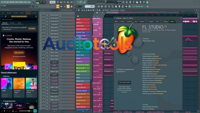This screenshot has height=113, width=200.
Task: Open the cut/audio editor scissors icon
Action: [127, 2]
